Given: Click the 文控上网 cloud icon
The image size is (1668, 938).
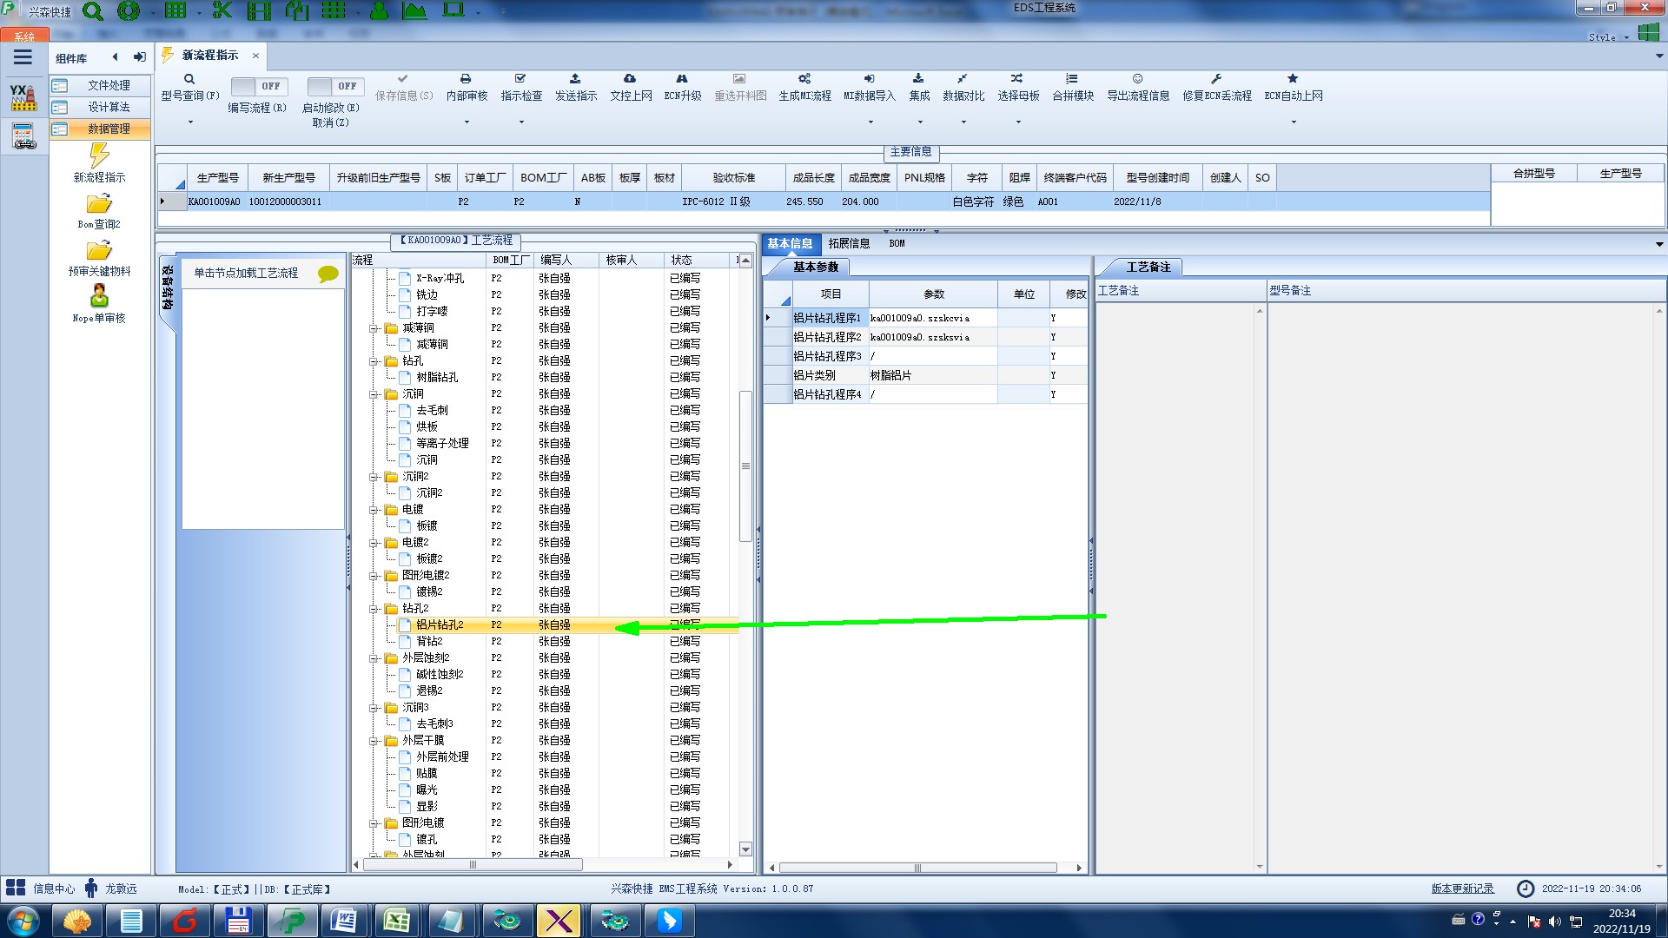Looking at the screenshot, I should pos(630,79).
